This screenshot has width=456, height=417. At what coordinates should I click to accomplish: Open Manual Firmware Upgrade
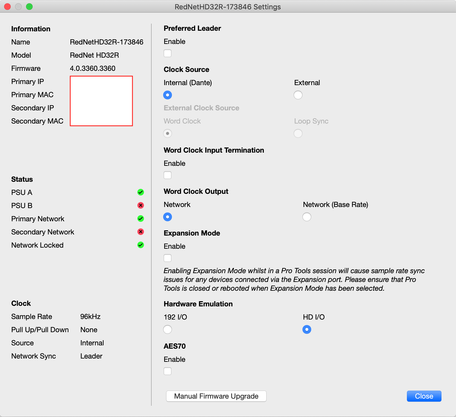(216, 396)
